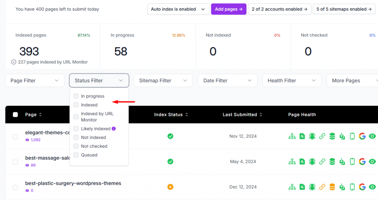The height and width of the screenshot is (200, 378).
Task: Click 227 pages indexed by URL Monitor text
Action: [x=53, y=62]
